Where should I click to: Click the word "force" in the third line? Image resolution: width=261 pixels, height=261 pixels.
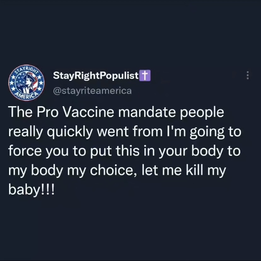[25, 151]
